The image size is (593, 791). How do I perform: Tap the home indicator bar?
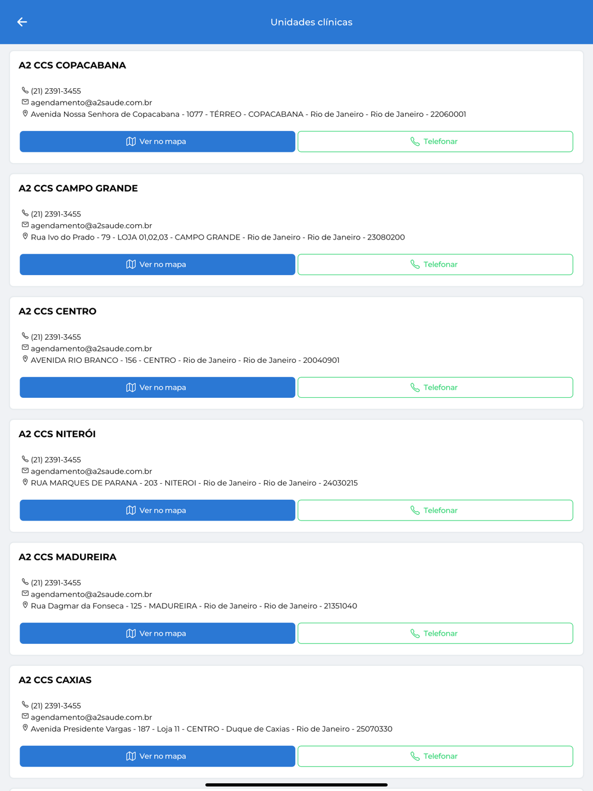point(296,784)
